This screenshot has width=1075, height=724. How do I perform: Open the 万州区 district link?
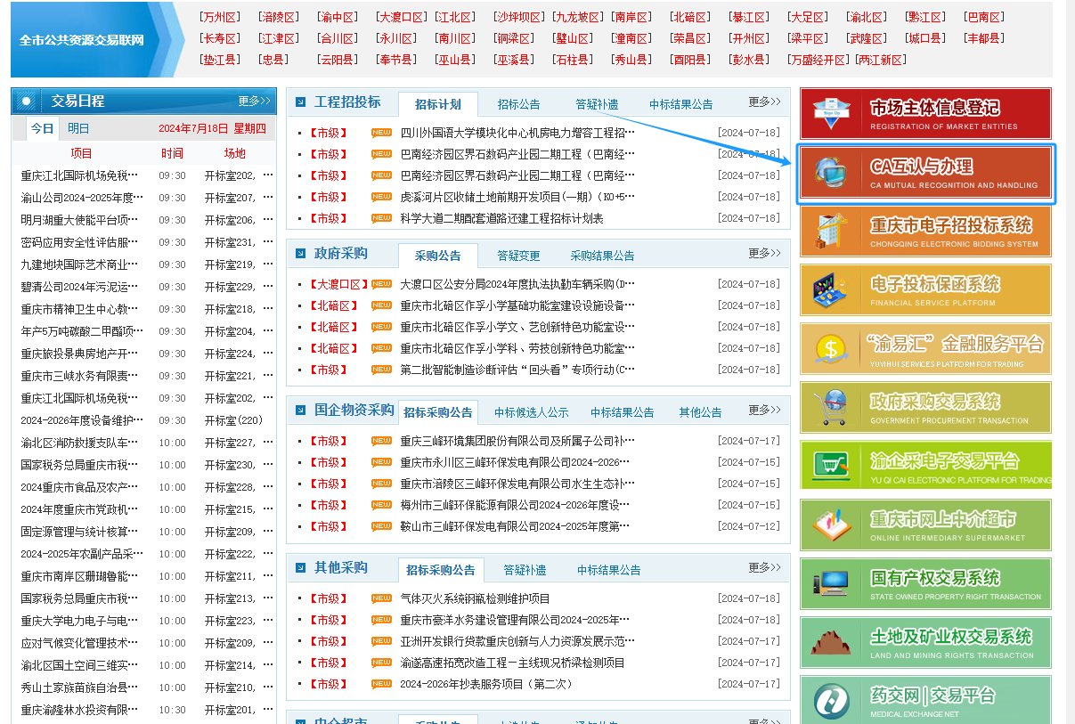coord(219,17)
